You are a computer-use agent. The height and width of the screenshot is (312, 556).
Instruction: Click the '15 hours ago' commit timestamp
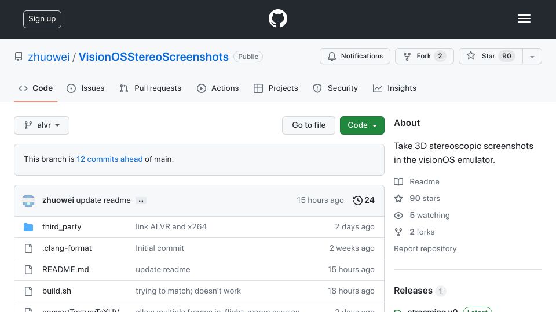click(x=320, y=200)
